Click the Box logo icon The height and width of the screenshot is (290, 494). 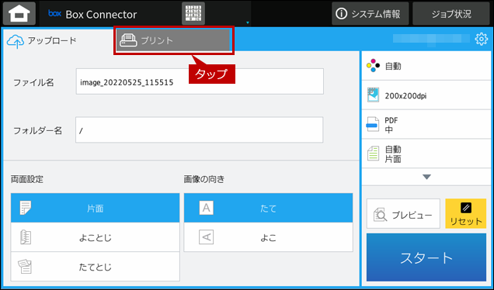pos(54,13)
